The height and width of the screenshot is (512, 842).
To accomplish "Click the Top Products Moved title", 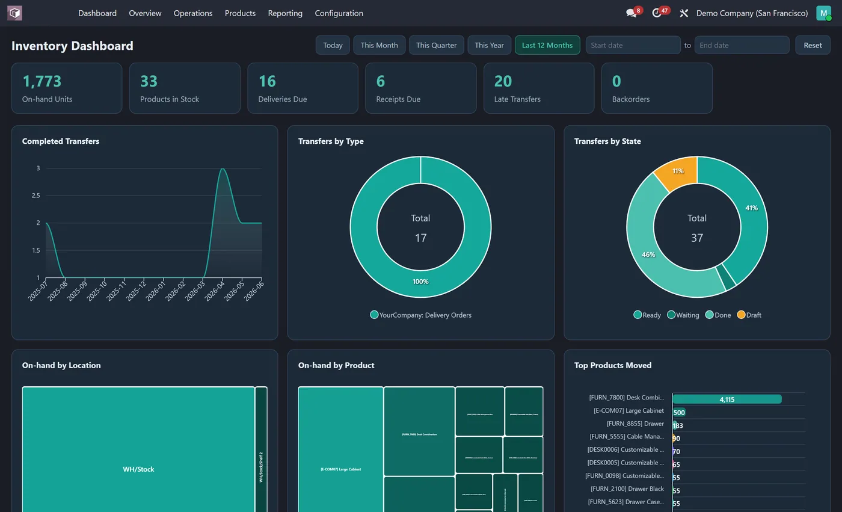I will pyautogui.click(x=613, y=365).
